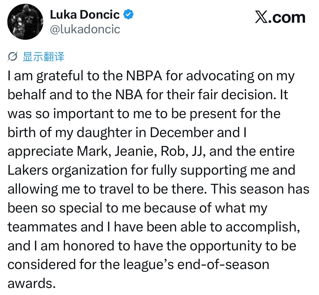Open Luka Doncic's profile avatar
The width and height of the screenshot is (319, 295).
tap(25, 22)
